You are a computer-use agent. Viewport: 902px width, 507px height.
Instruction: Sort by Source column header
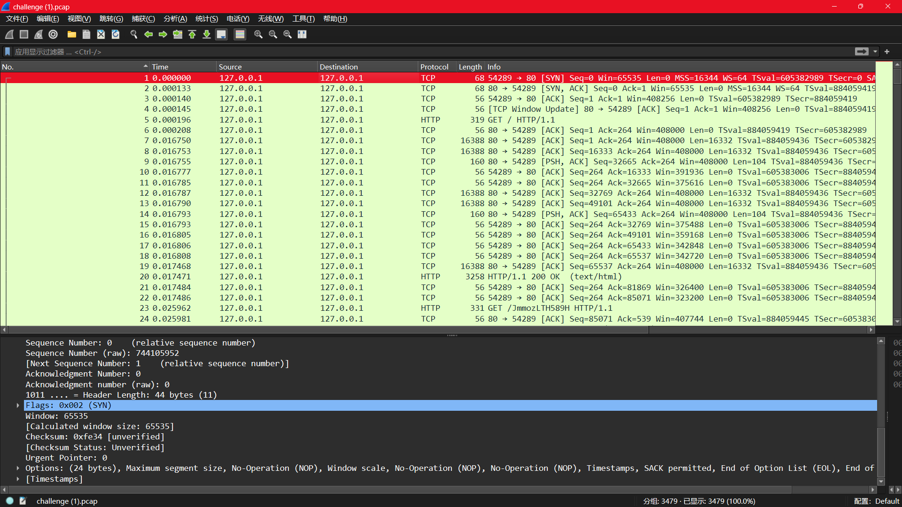pyautogui.click(x=267, y=67)
